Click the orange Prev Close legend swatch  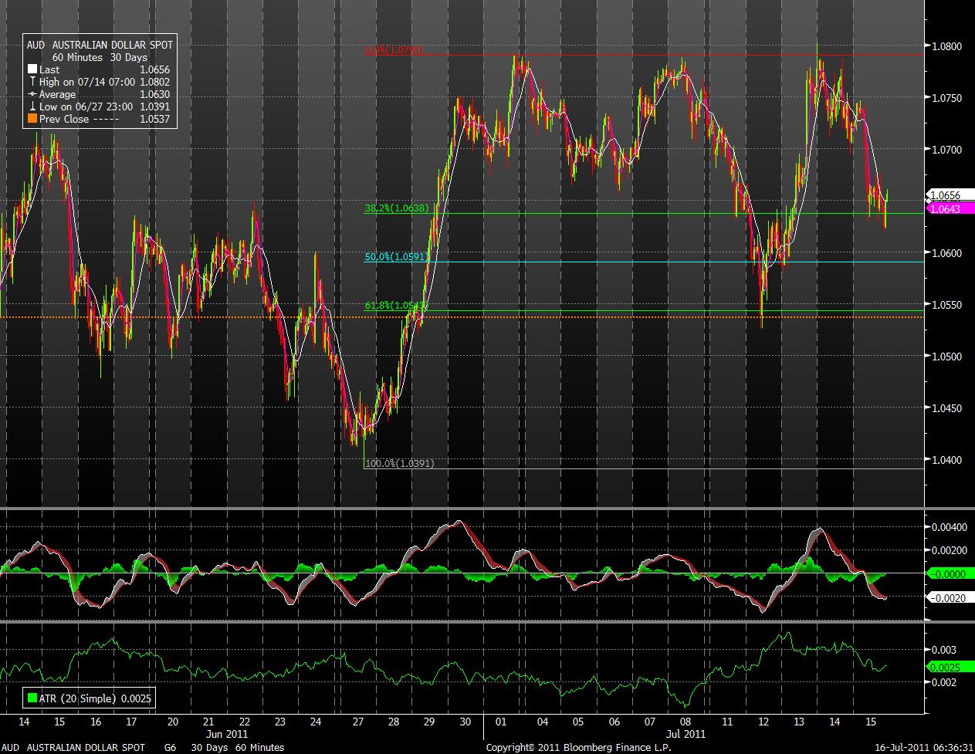click(32, 120)
